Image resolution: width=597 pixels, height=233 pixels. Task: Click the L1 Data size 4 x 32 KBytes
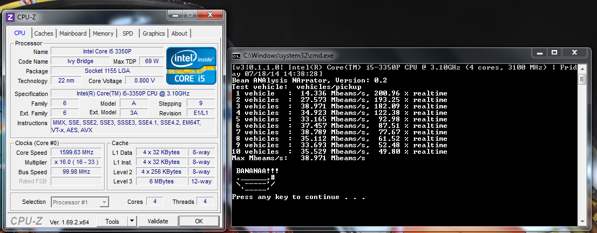click(x=161, y=152)
